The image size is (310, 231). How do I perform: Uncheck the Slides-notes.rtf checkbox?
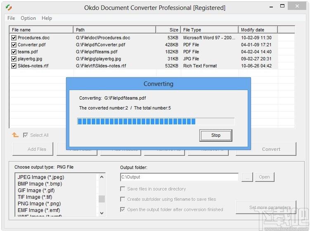coord(14,66)
